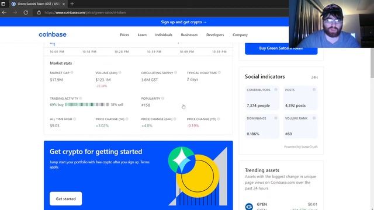Click the Price Change (7D) info icon
Screen dimensions: 374x210
[x=218, y=119]
